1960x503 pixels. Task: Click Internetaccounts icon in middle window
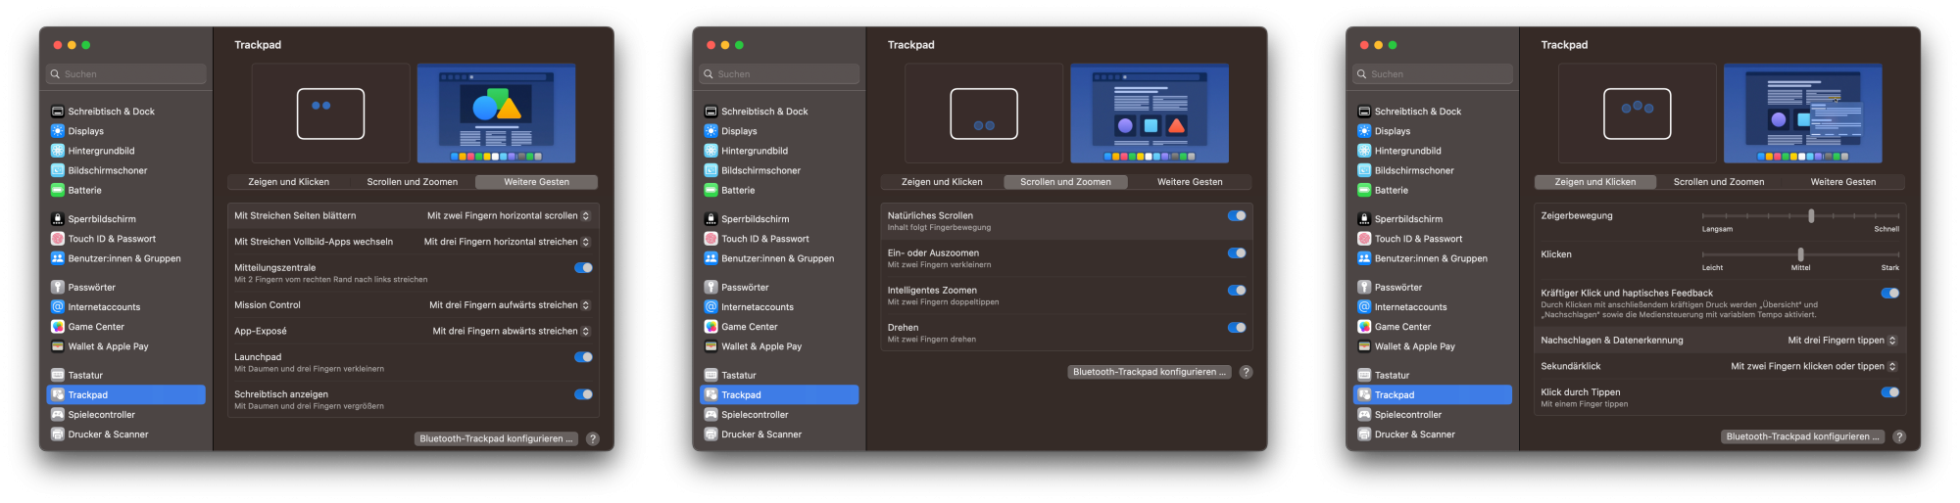pyautogui.click(x=711, y=307)
